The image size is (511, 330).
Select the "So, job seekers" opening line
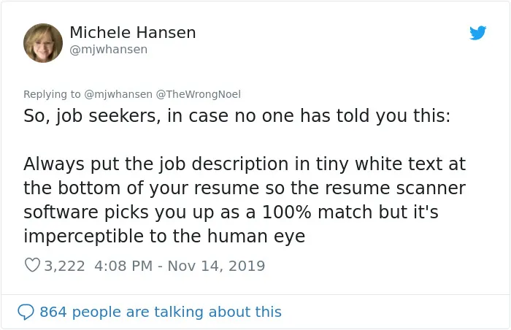tap(237, 116)
